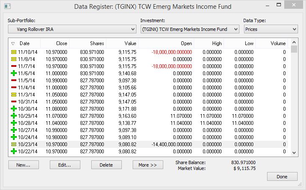Minimize the Data Register window
This screenshot has width=306, height=190.
point(267,5)
